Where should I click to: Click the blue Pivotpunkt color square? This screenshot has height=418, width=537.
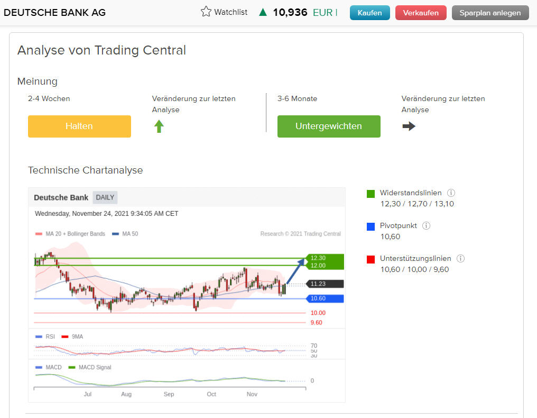click(371, 226)
